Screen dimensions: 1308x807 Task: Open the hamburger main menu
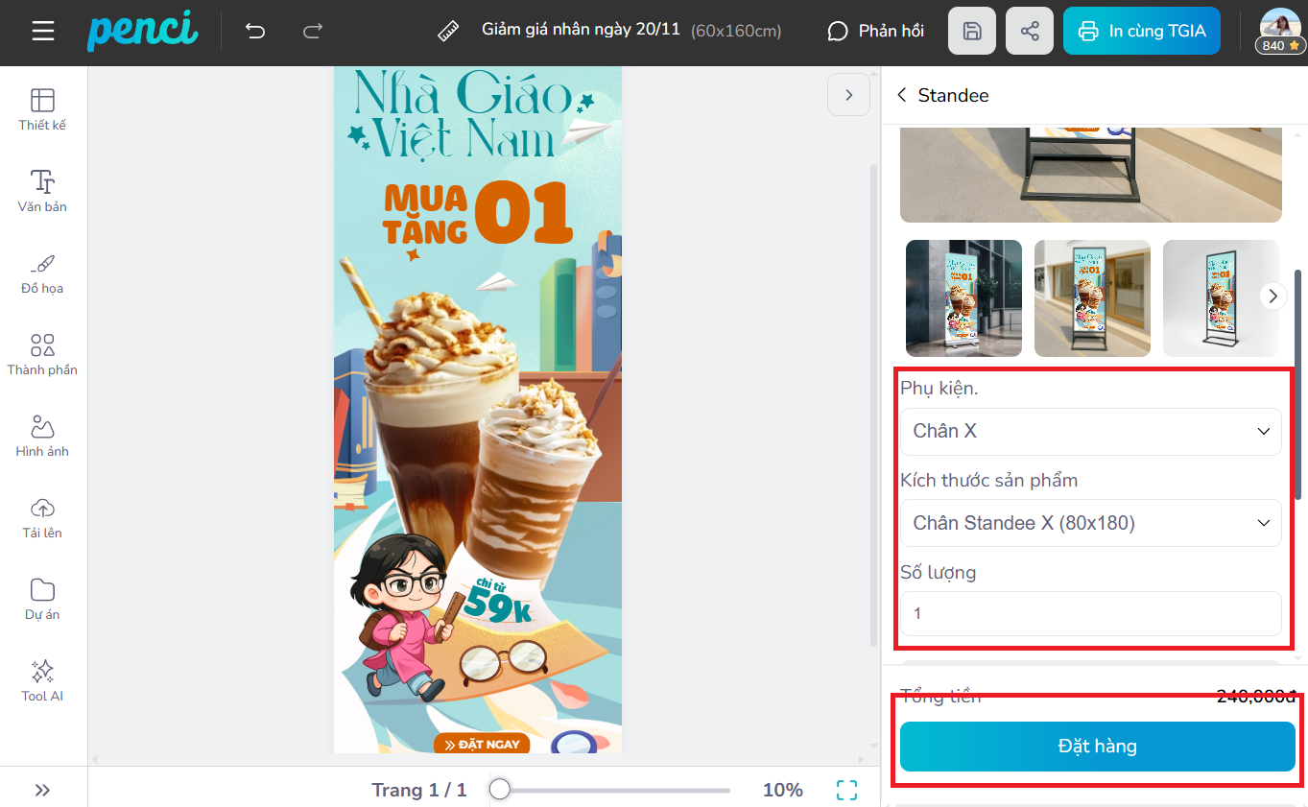click(x=43, y=31)
